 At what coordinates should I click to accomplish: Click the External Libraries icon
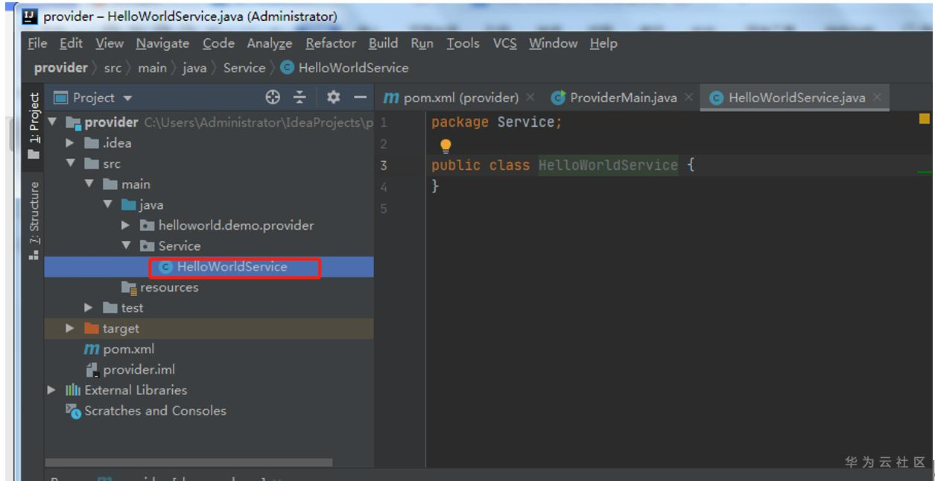click(x=73, y=390)
